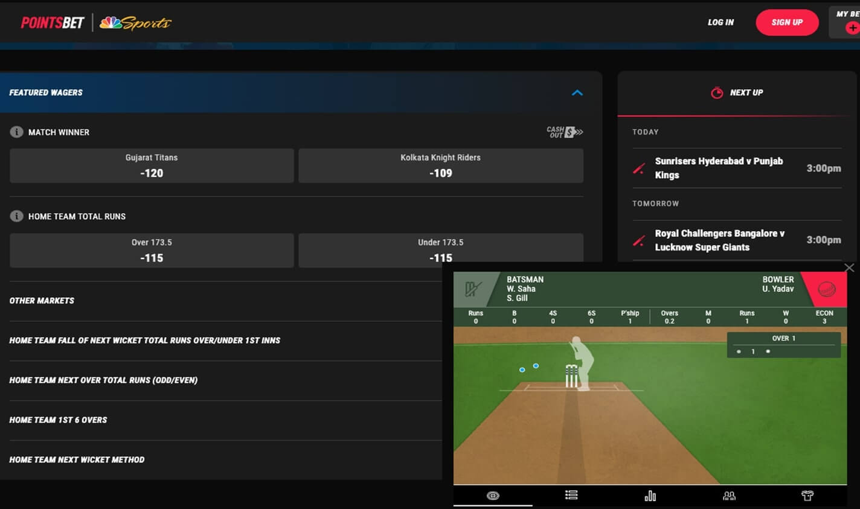Expand Home Team Next Wicket Method market

[x=77, y=460]
